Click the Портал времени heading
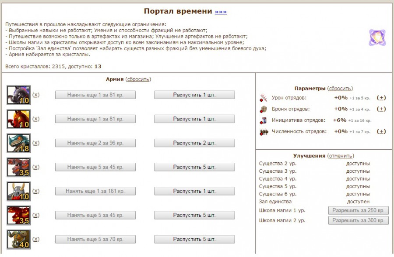 (x=178, y=11)
